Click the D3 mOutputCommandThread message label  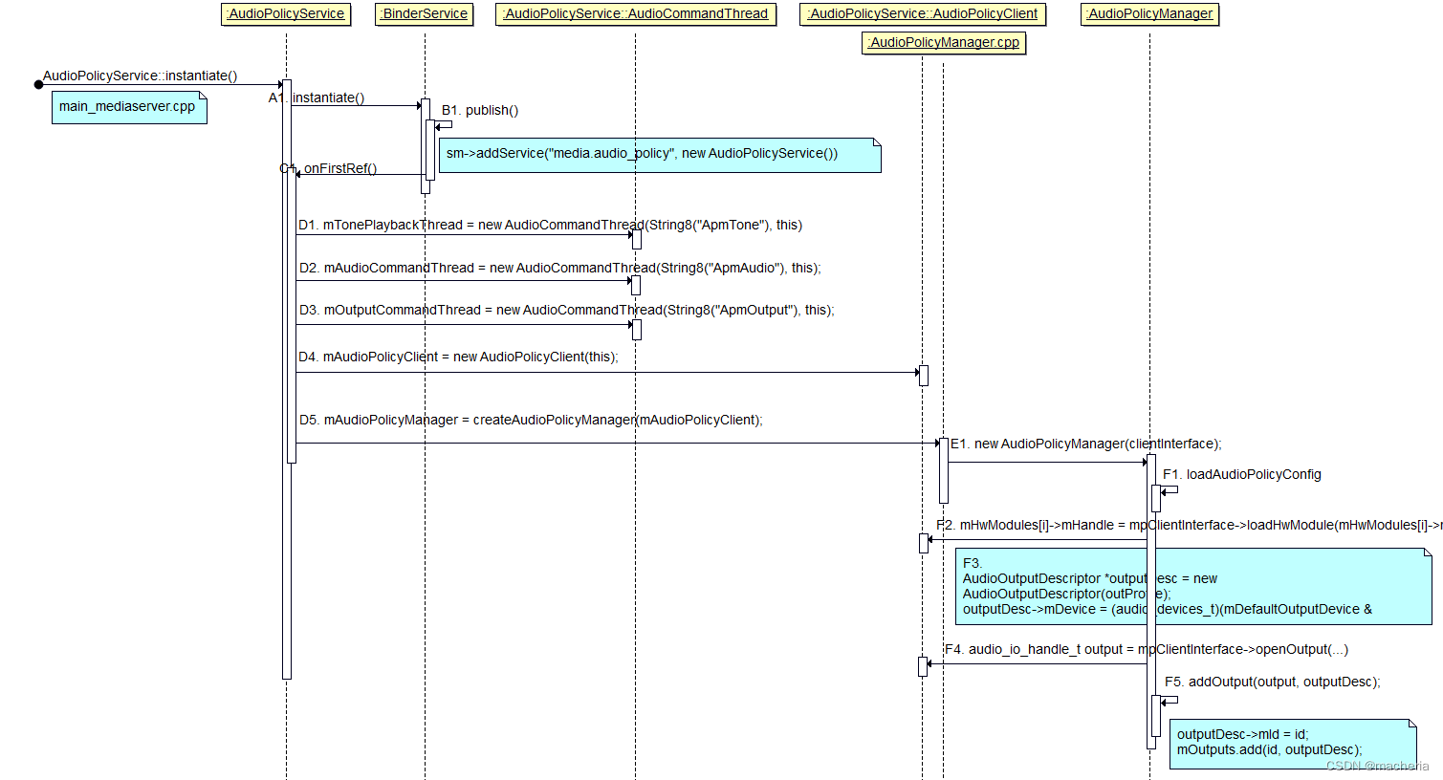(x=566, y=310)
